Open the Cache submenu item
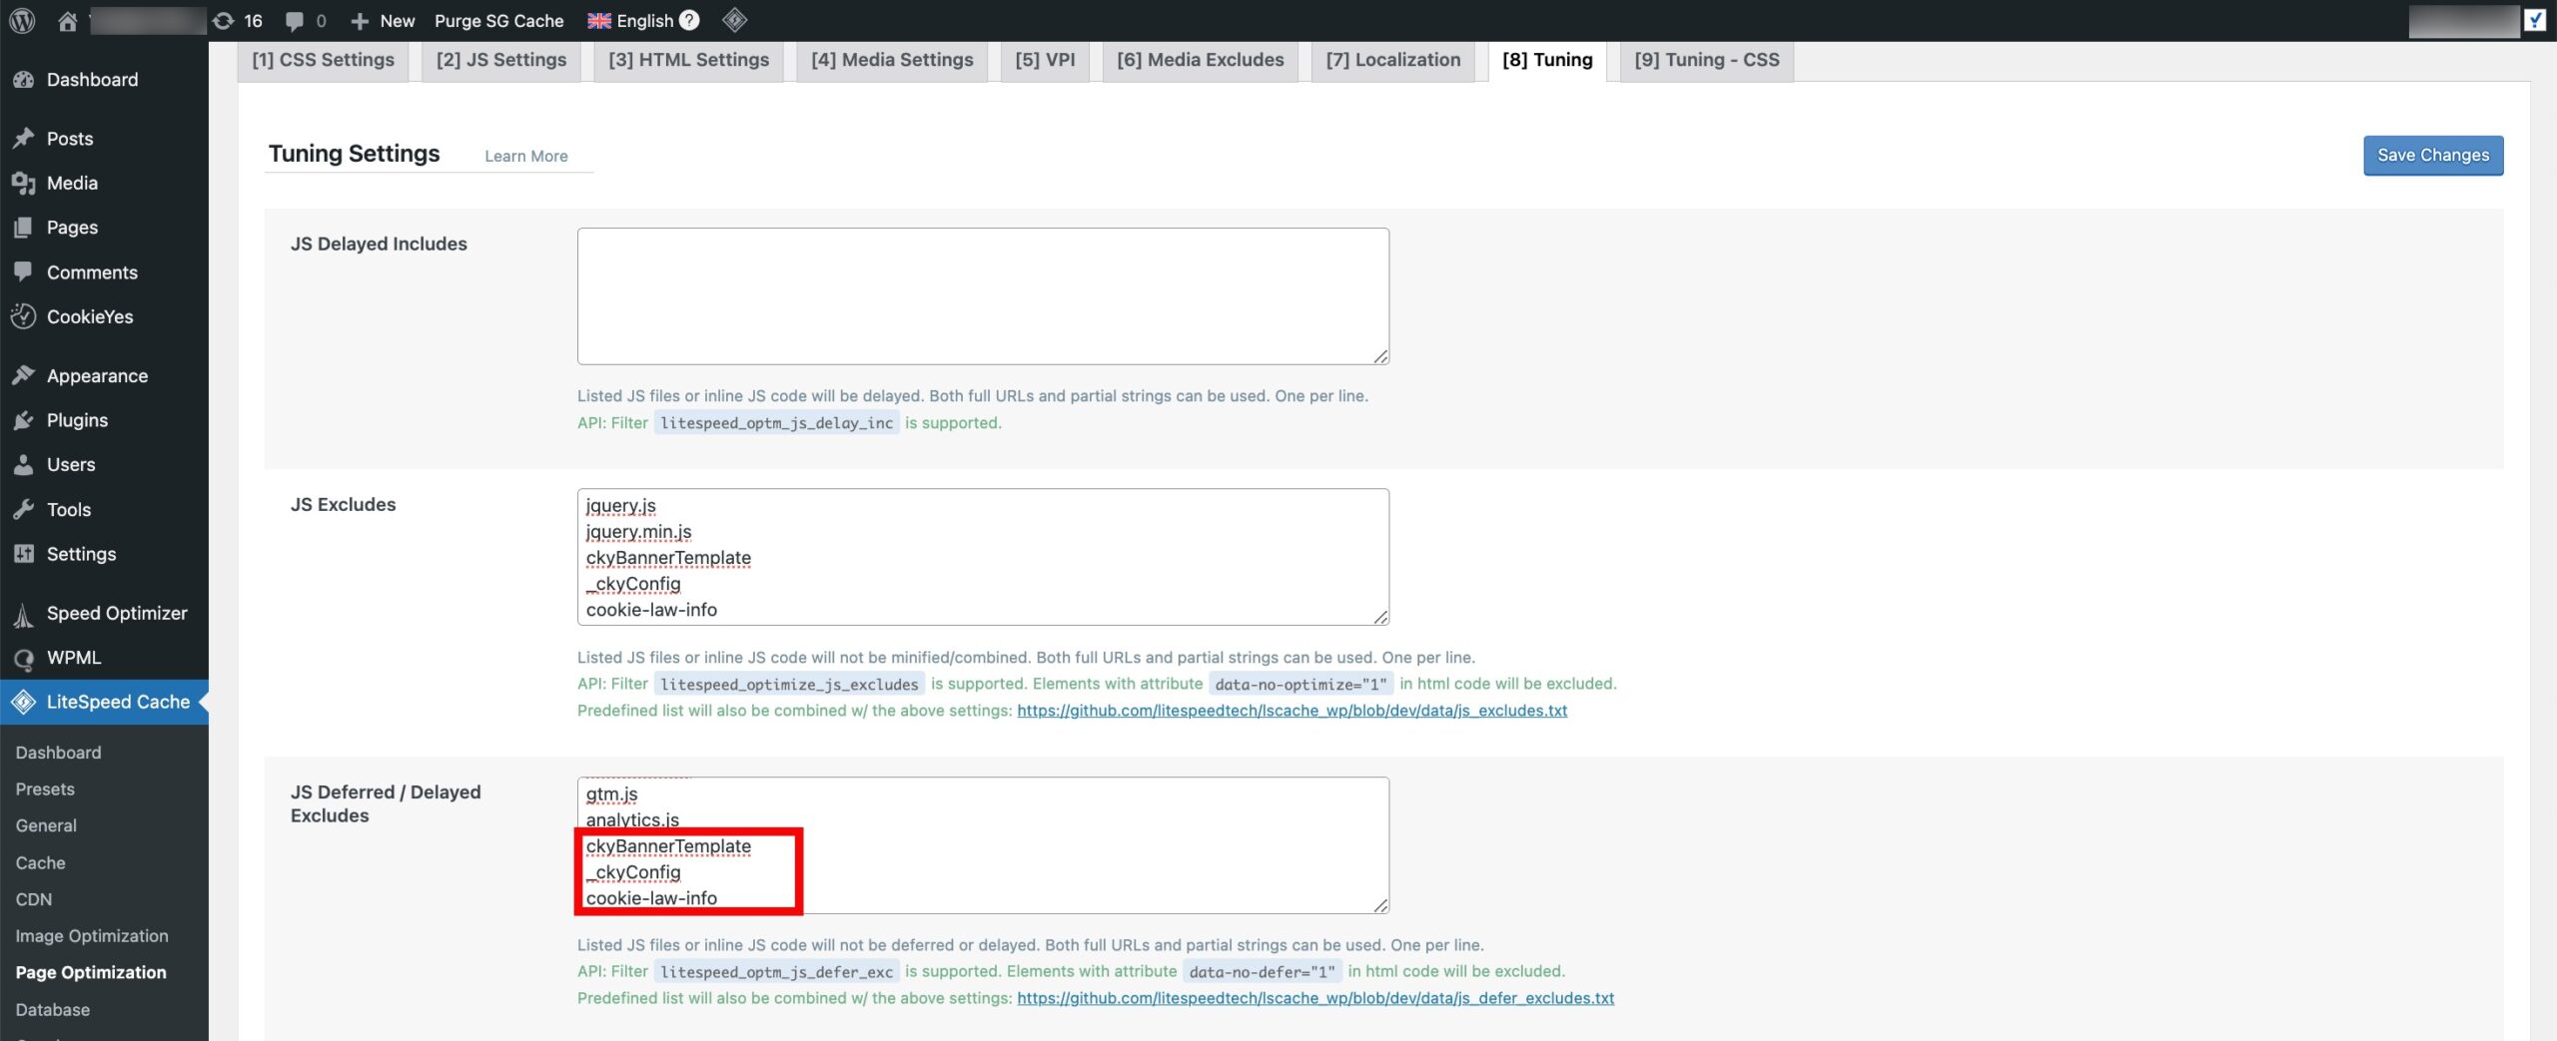Viewport: 2557px width, 1041px height. tap(40, 863)
